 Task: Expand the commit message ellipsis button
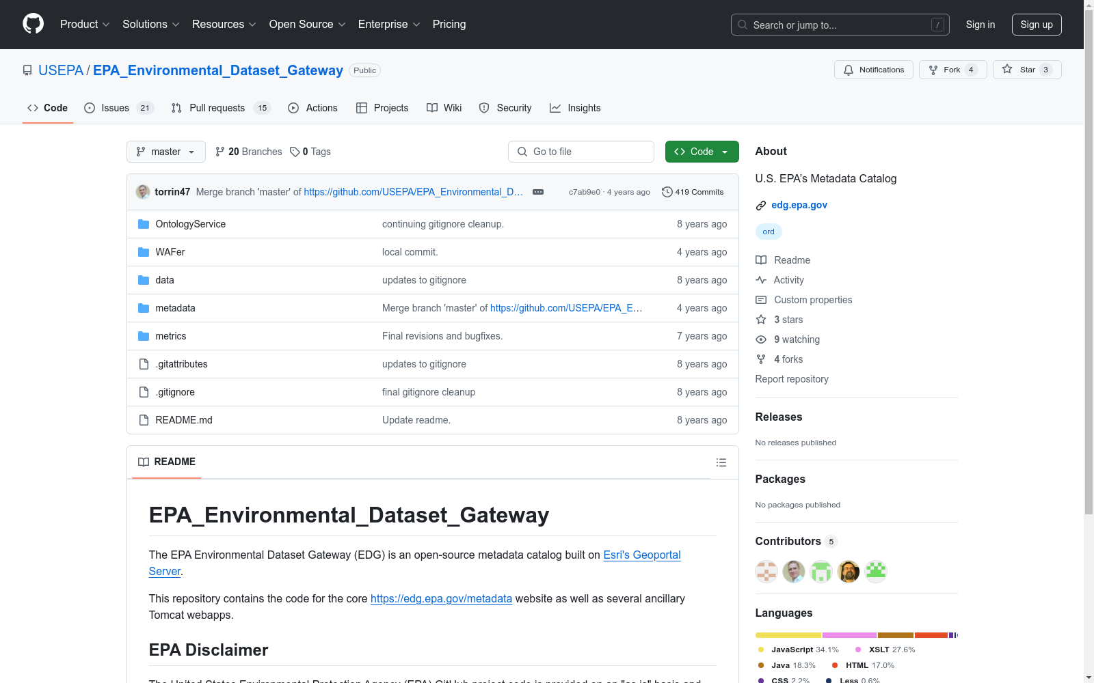[x=538, y=192]
